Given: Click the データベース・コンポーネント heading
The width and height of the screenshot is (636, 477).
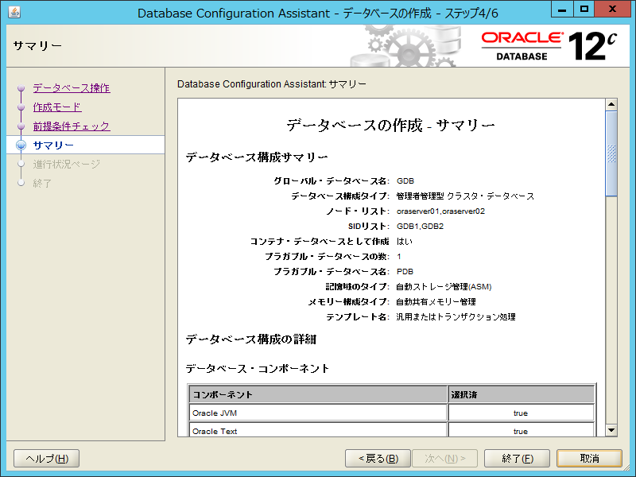Looking at the screenshot, I should tap(257, 368).
